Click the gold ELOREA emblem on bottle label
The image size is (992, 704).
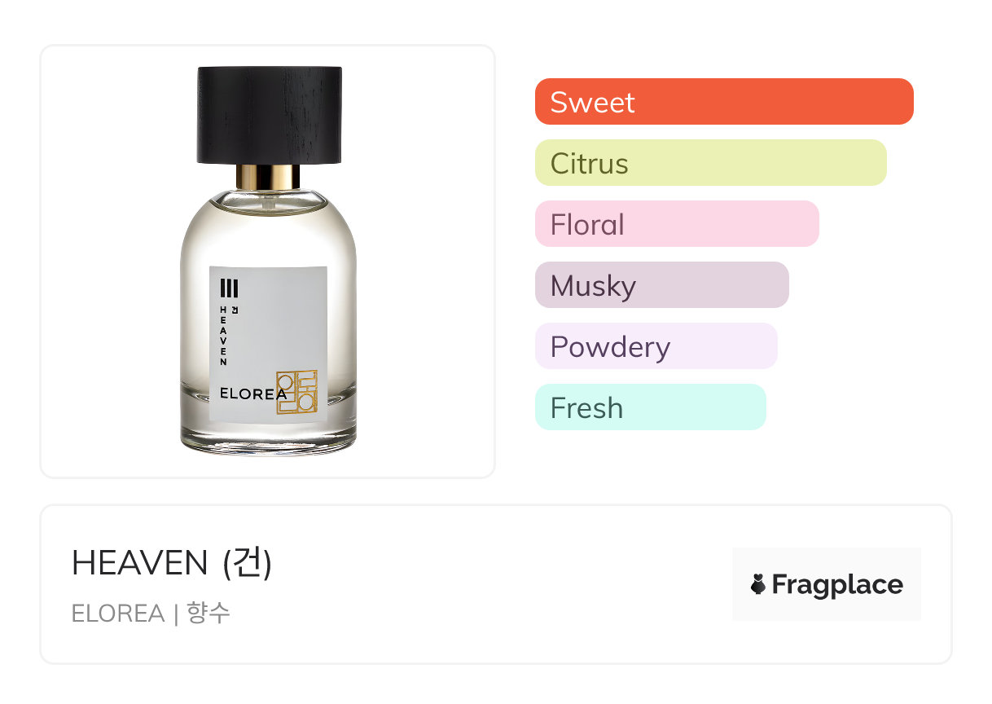pos(297,392)
